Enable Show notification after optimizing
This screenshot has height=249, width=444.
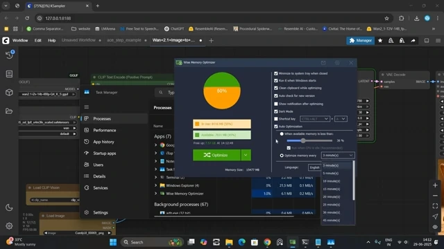click(x=276, y=104)
